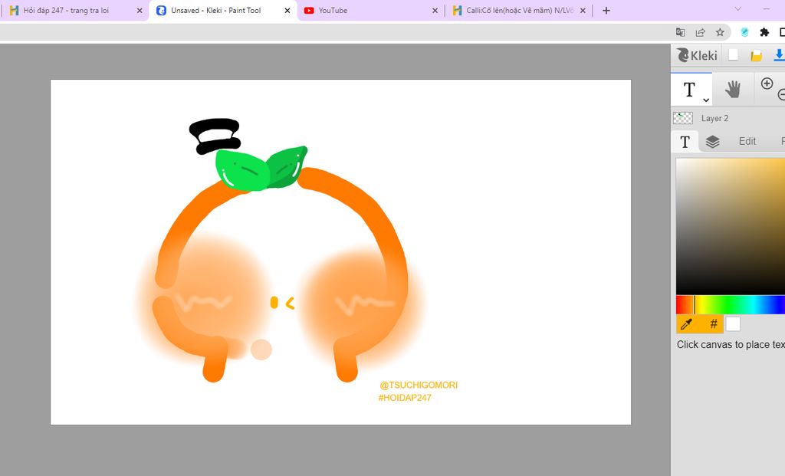
Task: Close the YouTube tab
Action: [435, 10]
